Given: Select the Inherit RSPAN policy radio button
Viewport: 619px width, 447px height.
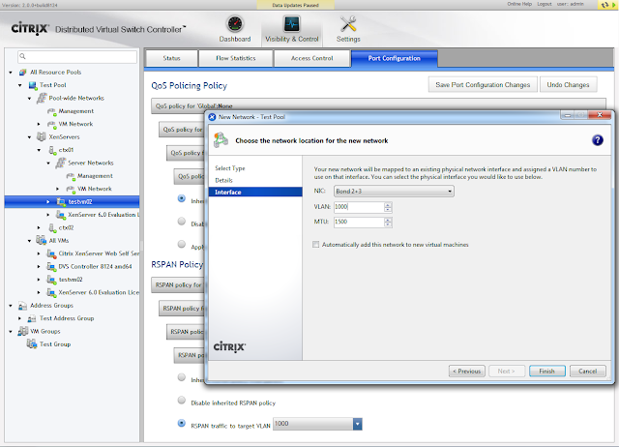Looking at the screenshot, I should [182, 377].
